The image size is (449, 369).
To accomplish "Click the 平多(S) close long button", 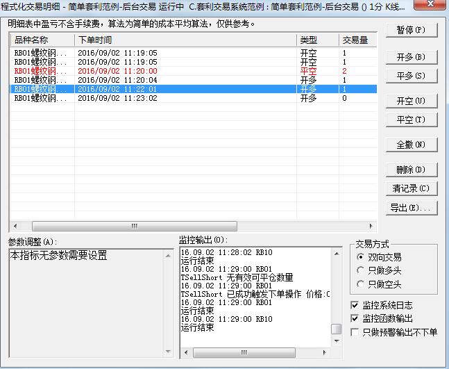I will click(x=412, y=76).
